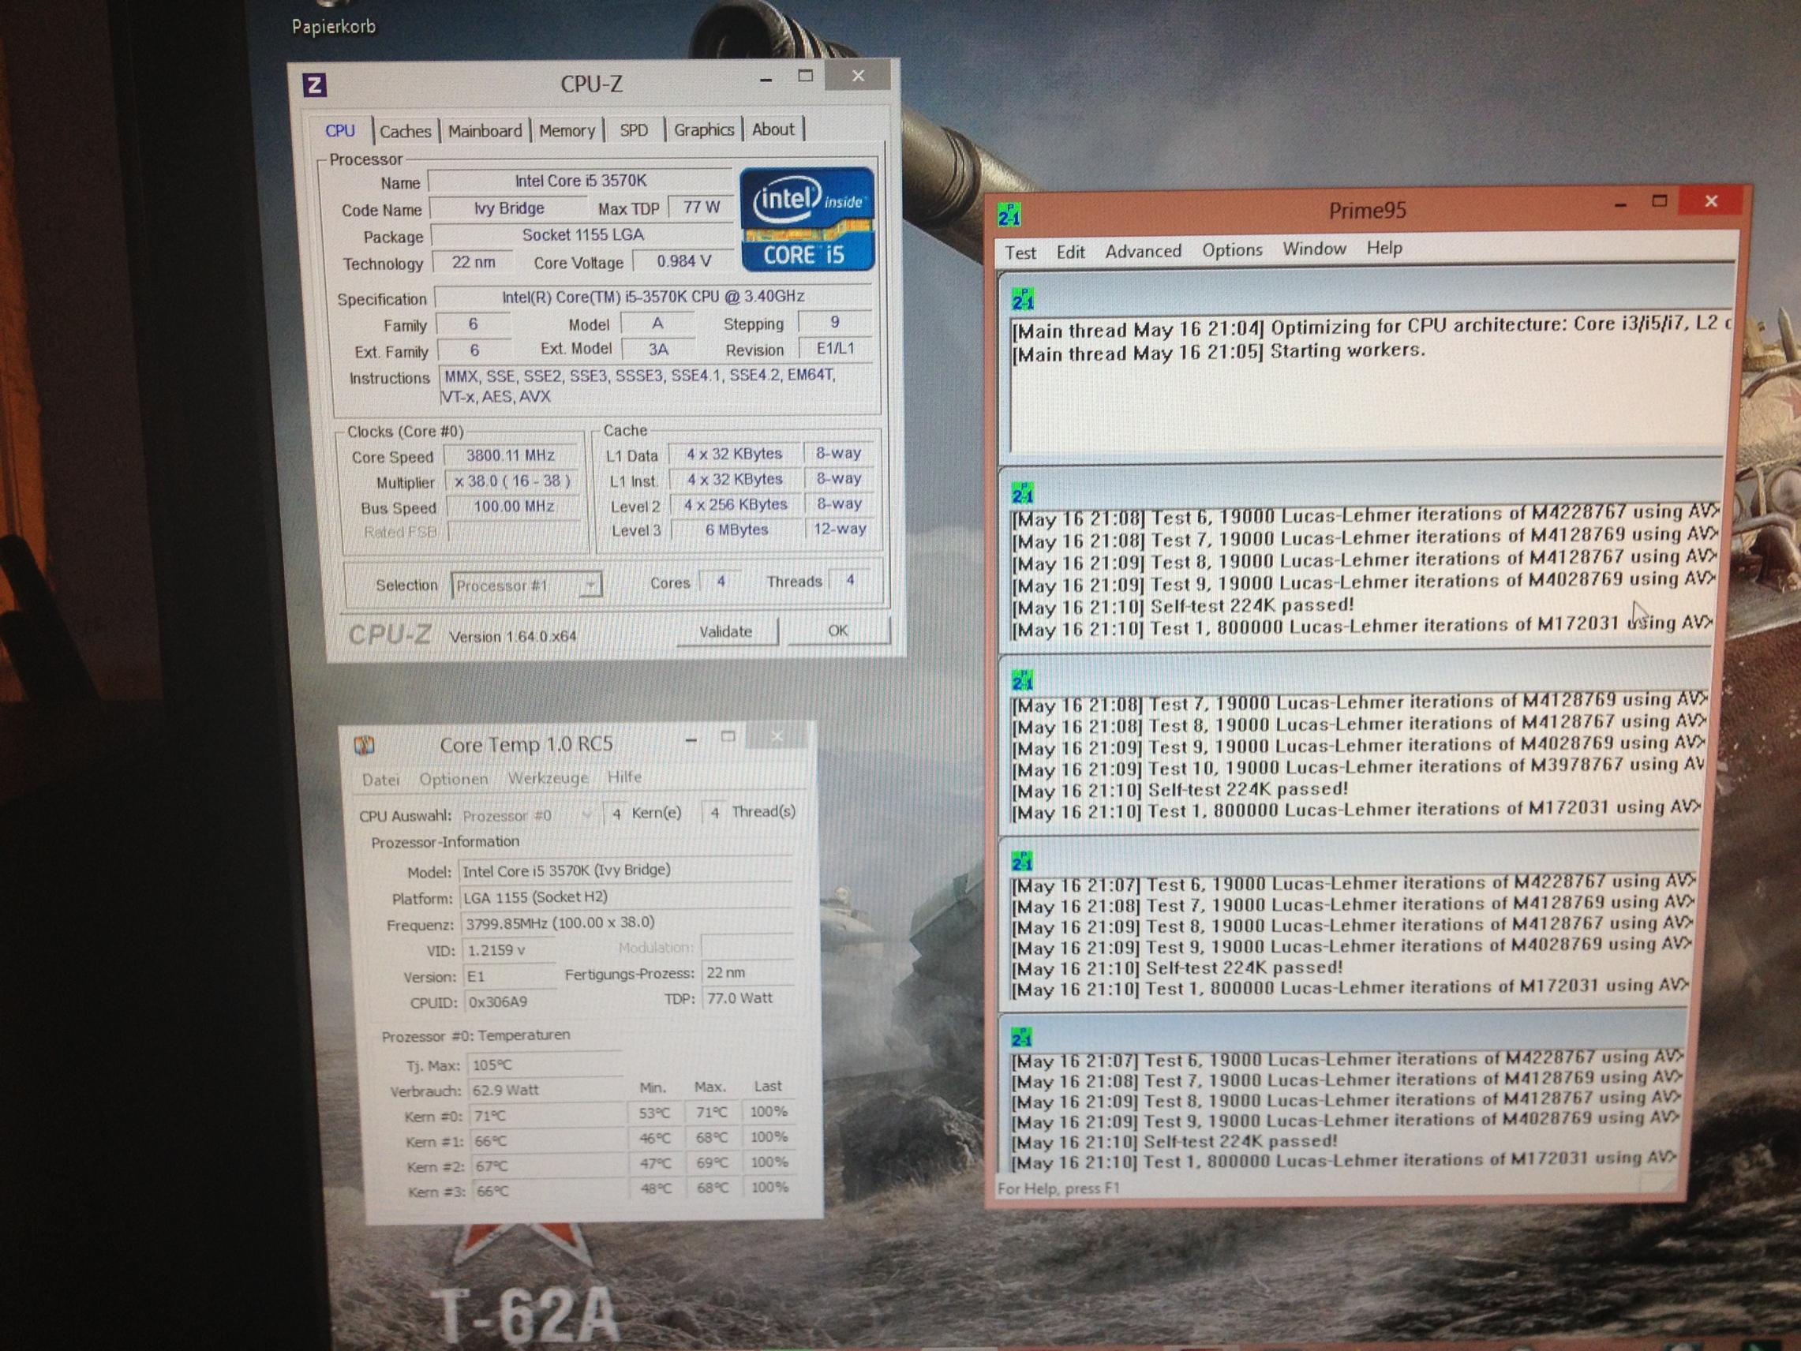The image size is (1801, 1351).
Task: Open the Options menu in Prime95
Action: [1231, 250]
